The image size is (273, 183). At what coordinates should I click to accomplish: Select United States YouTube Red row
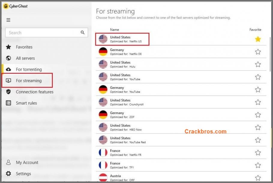pyautogui.click(x=181, y=140)
